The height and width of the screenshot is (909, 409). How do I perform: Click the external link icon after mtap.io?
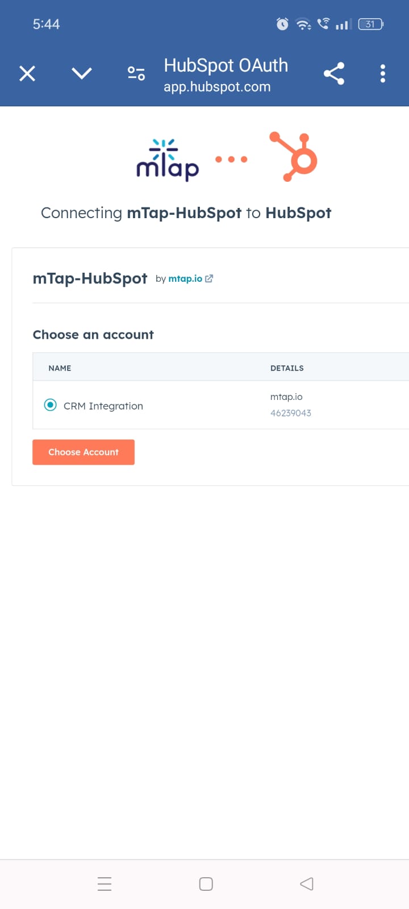click(x=209, y=278)
